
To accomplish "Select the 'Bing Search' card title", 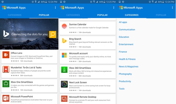I will [x=75, y=39].
